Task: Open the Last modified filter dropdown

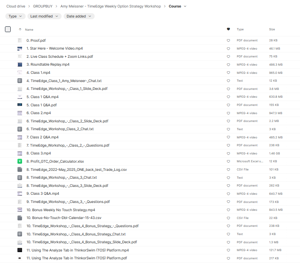Action: (44, 16)
